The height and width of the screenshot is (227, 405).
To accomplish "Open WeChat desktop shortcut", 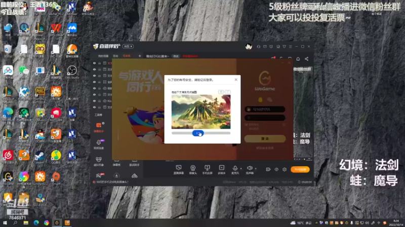I will point(24,72).
